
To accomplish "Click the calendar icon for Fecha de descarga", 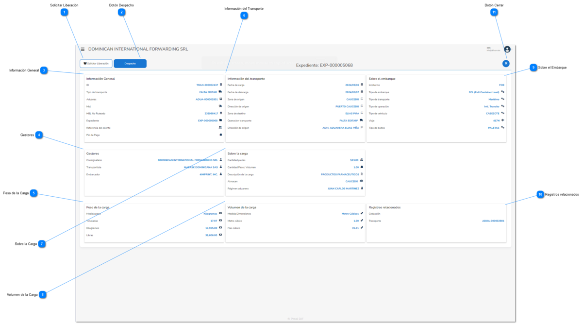I will point(362,92).
